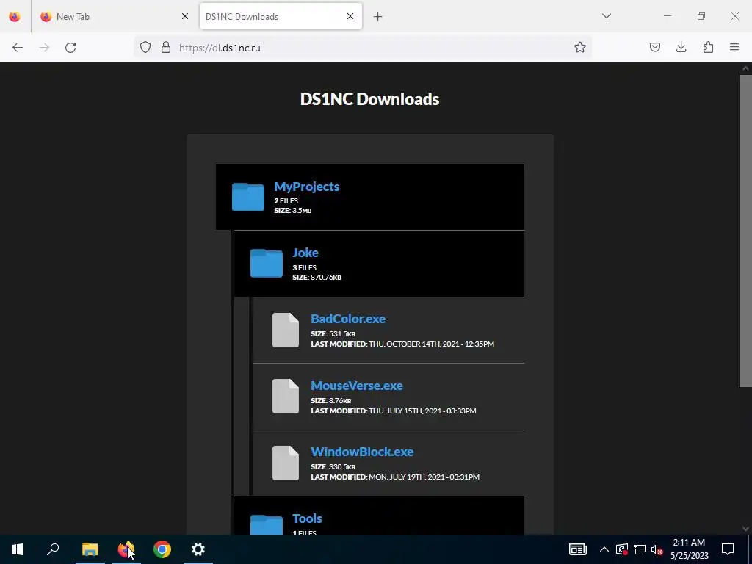
Task: Click the Tools folder icon
Action: click(x=266, y=524)
